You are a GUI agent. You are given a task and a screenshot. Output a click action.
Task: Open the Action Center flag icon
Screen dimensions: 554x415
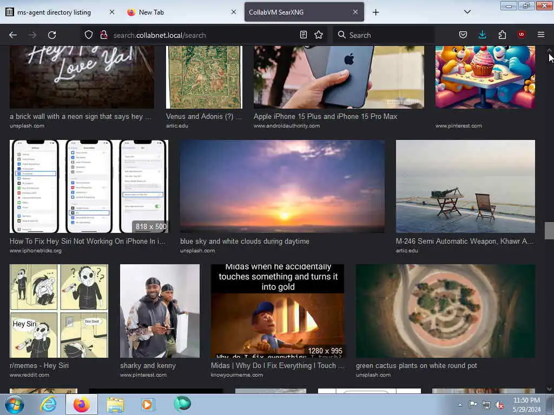point(473,405)
